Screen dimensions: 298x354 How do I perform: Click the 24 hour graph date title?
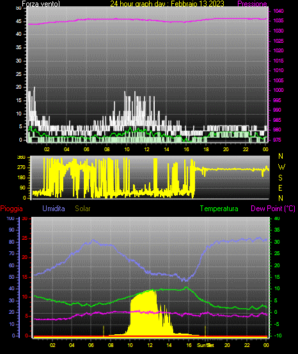coord(167,4)
